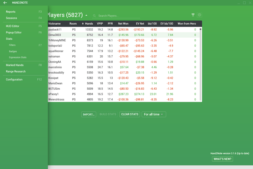Click bb/100 value 23.01
This screenshot has height=169, width=253.
(x=153, y=94)
